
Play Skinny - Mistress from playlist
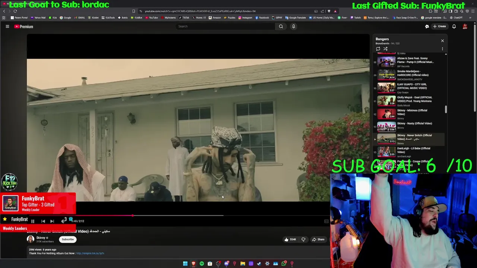coord(409,114)
